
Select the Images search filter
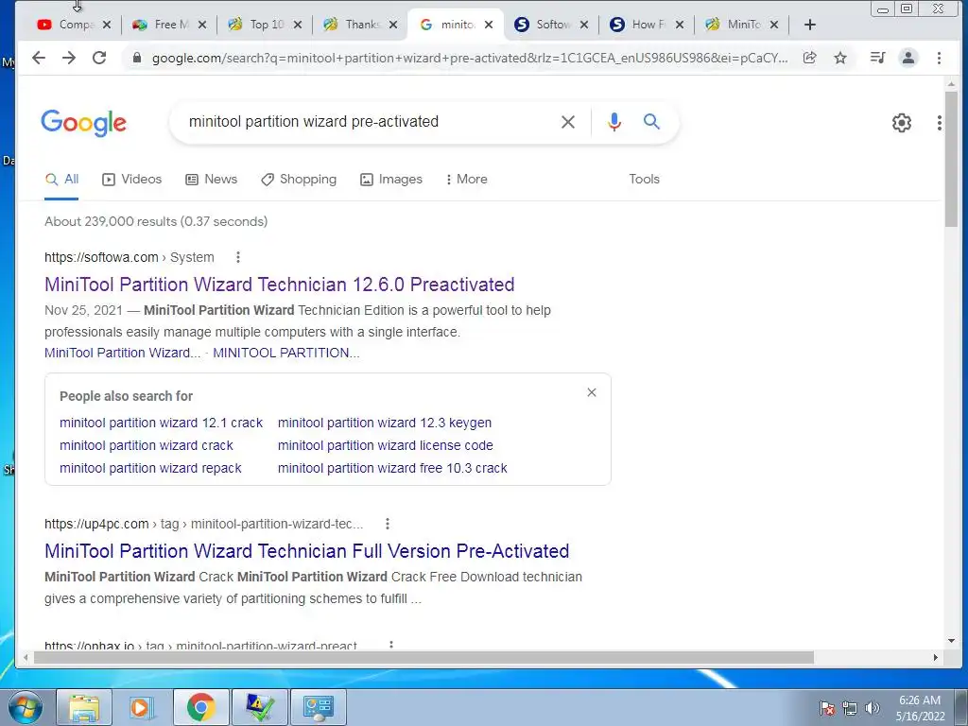point(391,179)
